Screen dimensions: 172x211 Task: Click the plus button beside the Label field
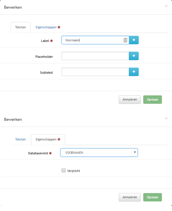pos(134,40)
